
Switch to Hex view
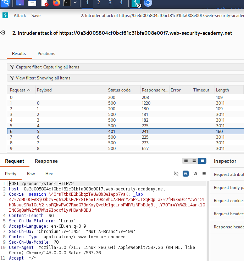click(49, 174)
